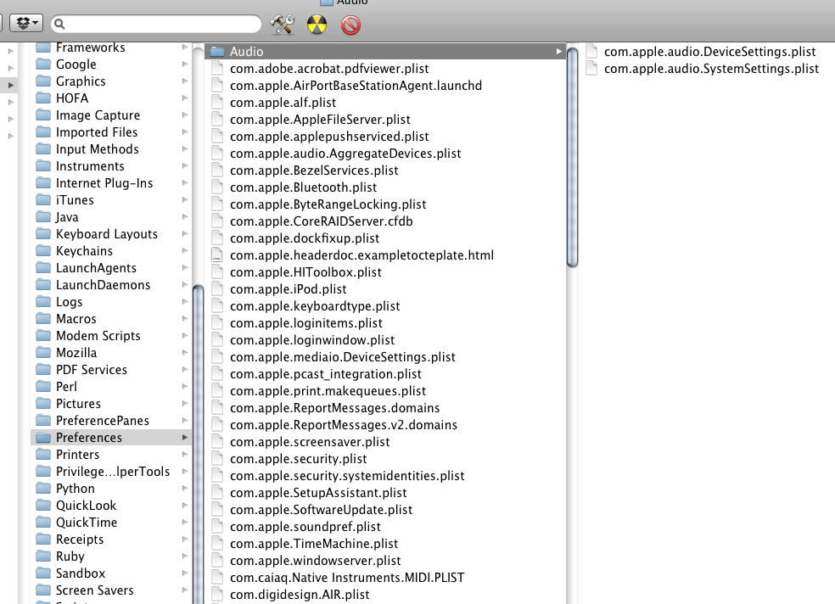Select the Keyboard Layouts folder
Screen dimensions: 835x604
click(x=111, y=234)
